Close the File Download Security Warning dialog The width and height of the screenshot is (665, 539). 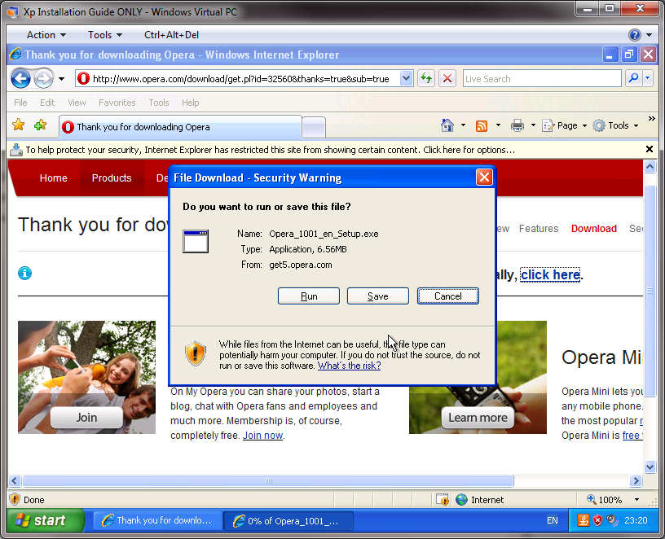[484, 177]
